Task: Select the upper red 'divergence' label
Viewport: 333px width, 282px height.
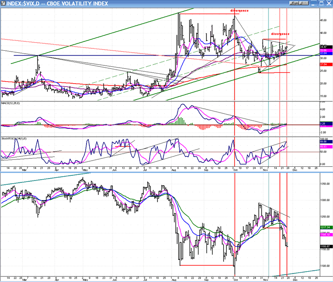Action: (x=239, y=10)
